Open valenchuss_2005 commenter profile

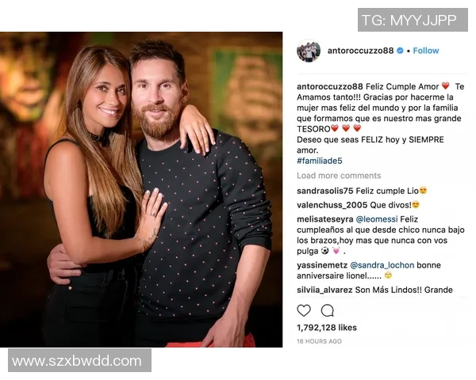point(332,205)
